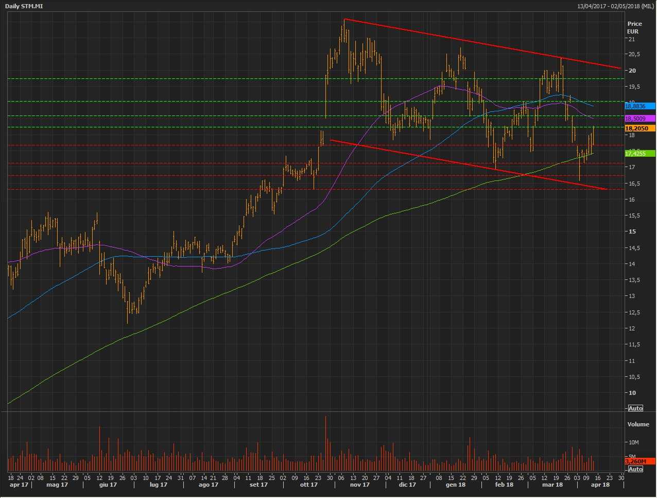Click the feb 18 month label
657x498 pixels.
(504, 485)
